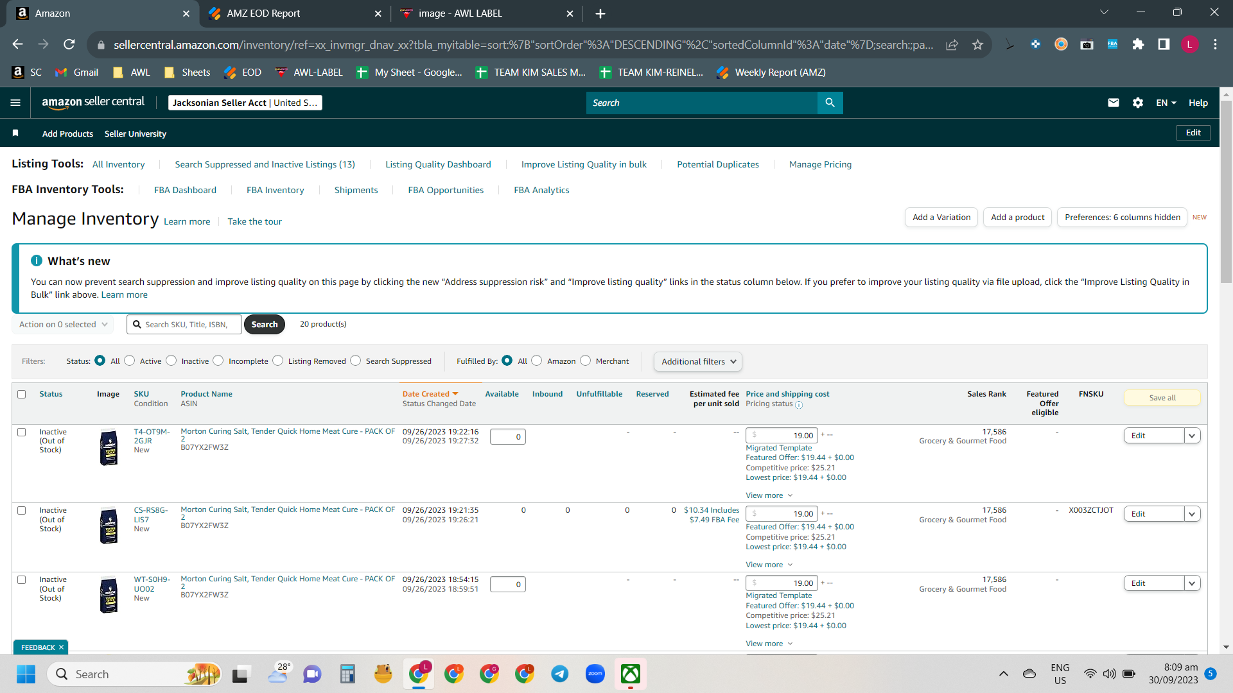Open the Edit dropdown arrow for T4-OT9M-2GJR
The height and width of the screenshot is (693, 1233).
tap(1193, 436)
